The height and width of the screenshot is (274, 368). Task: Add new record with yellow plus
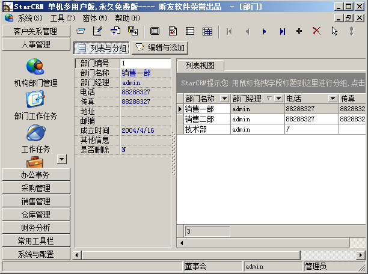(x=299, y=31)
